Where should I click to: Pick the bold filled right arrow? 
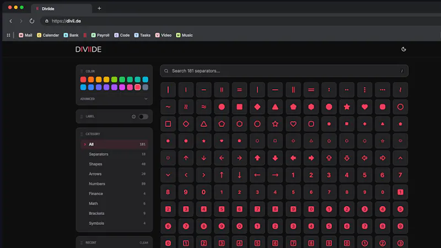coord(311,158)
